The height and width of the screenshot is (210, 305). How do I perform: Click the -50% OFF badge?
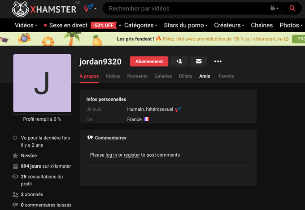point(103,25)
